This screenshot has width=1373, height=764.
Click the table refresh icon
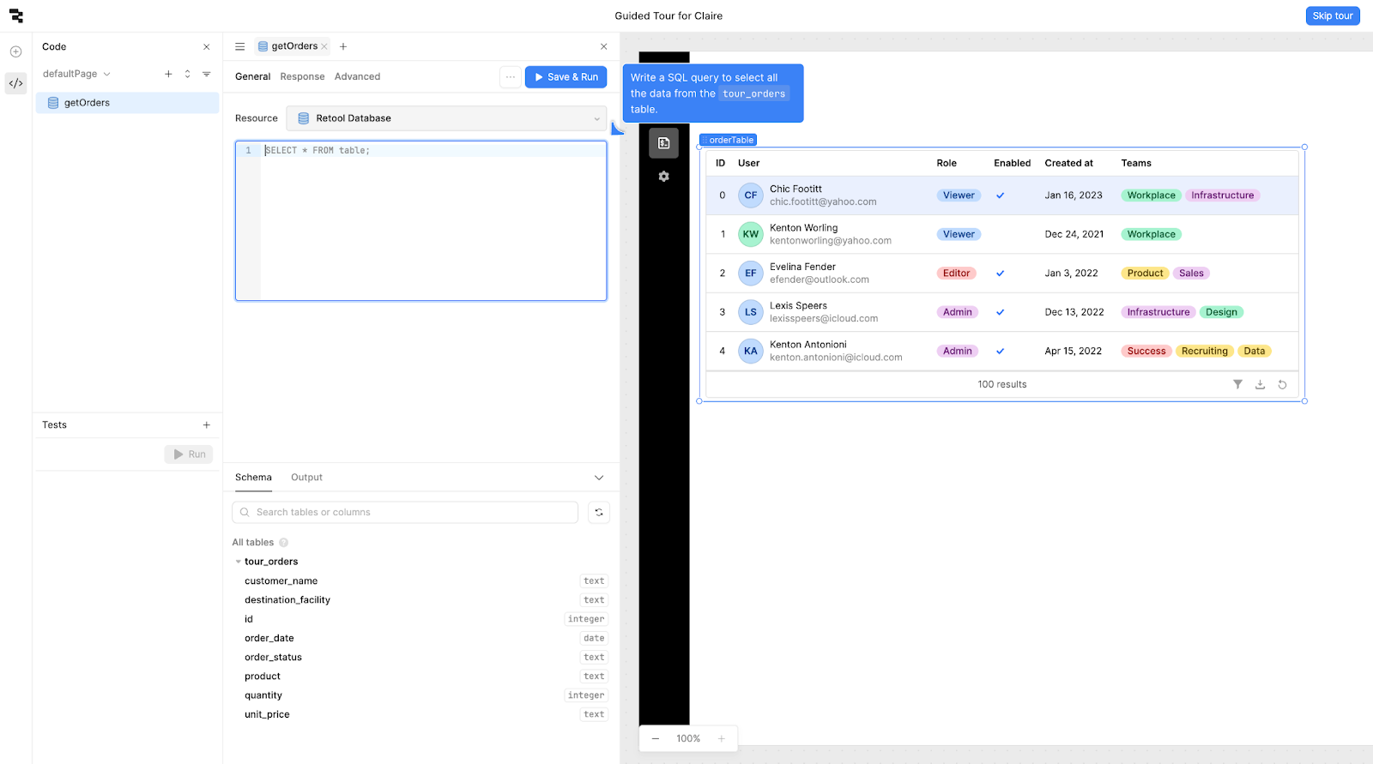coord(1282,384)
